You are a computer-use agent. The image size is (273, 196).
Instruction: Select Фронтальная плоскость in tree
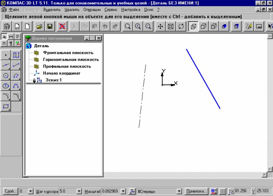(x=68, y=53)
